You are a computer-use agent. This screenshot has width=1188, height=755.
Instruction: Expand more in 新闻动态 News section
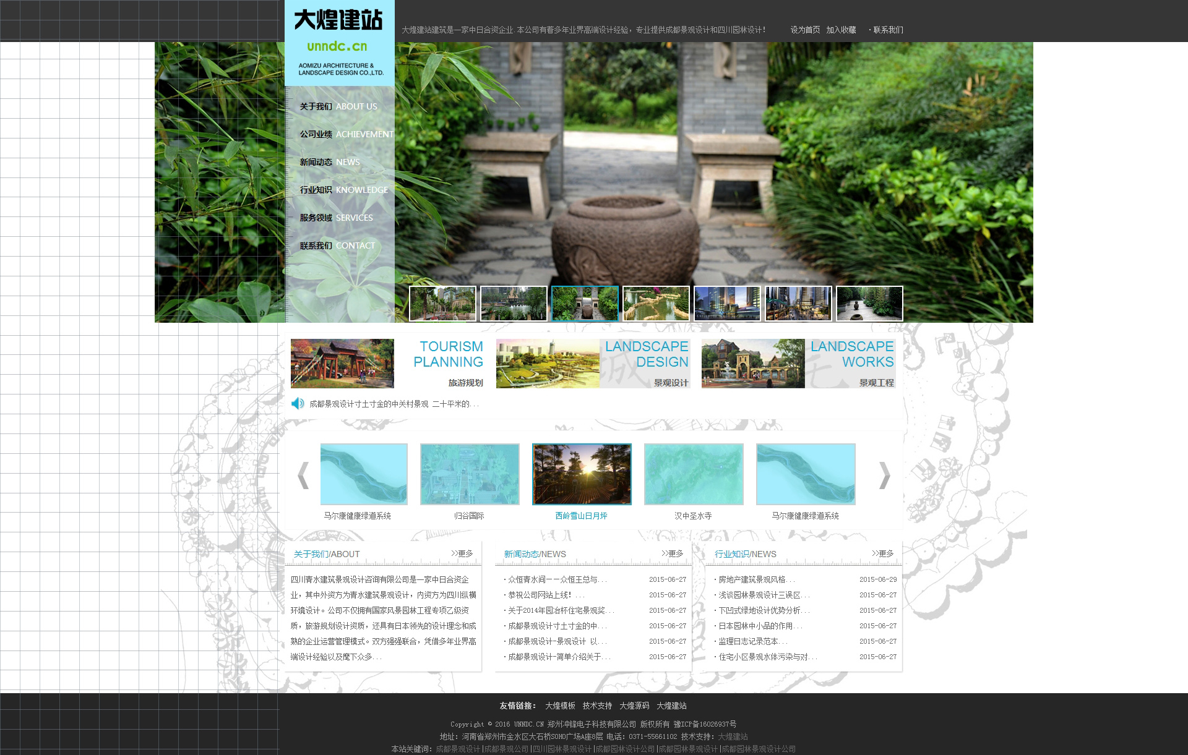tap(672, 553)
